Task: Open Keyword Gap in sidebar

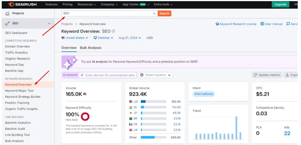Action: tap(14, 65)
